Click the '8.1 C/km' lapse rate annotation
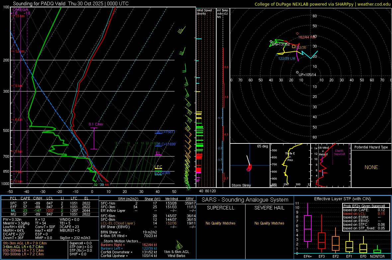The height and width of the screenshot is (260, 392). [96, 124]
